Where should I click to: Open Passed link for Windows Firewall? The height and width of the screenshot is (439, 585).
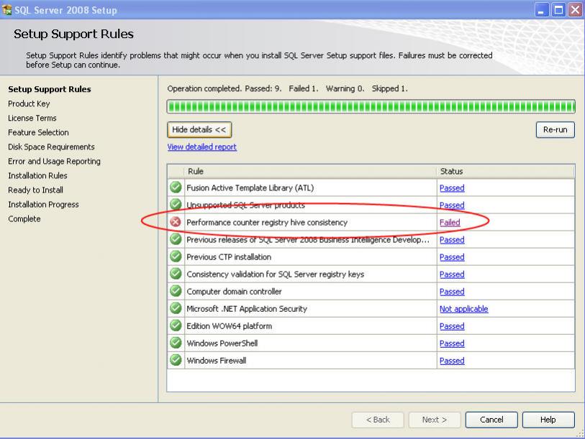(x=452, y=361)
